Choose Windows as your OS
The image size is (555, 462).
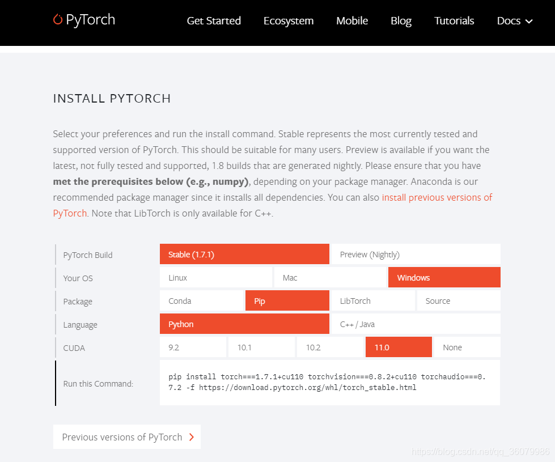click(444, 277)
